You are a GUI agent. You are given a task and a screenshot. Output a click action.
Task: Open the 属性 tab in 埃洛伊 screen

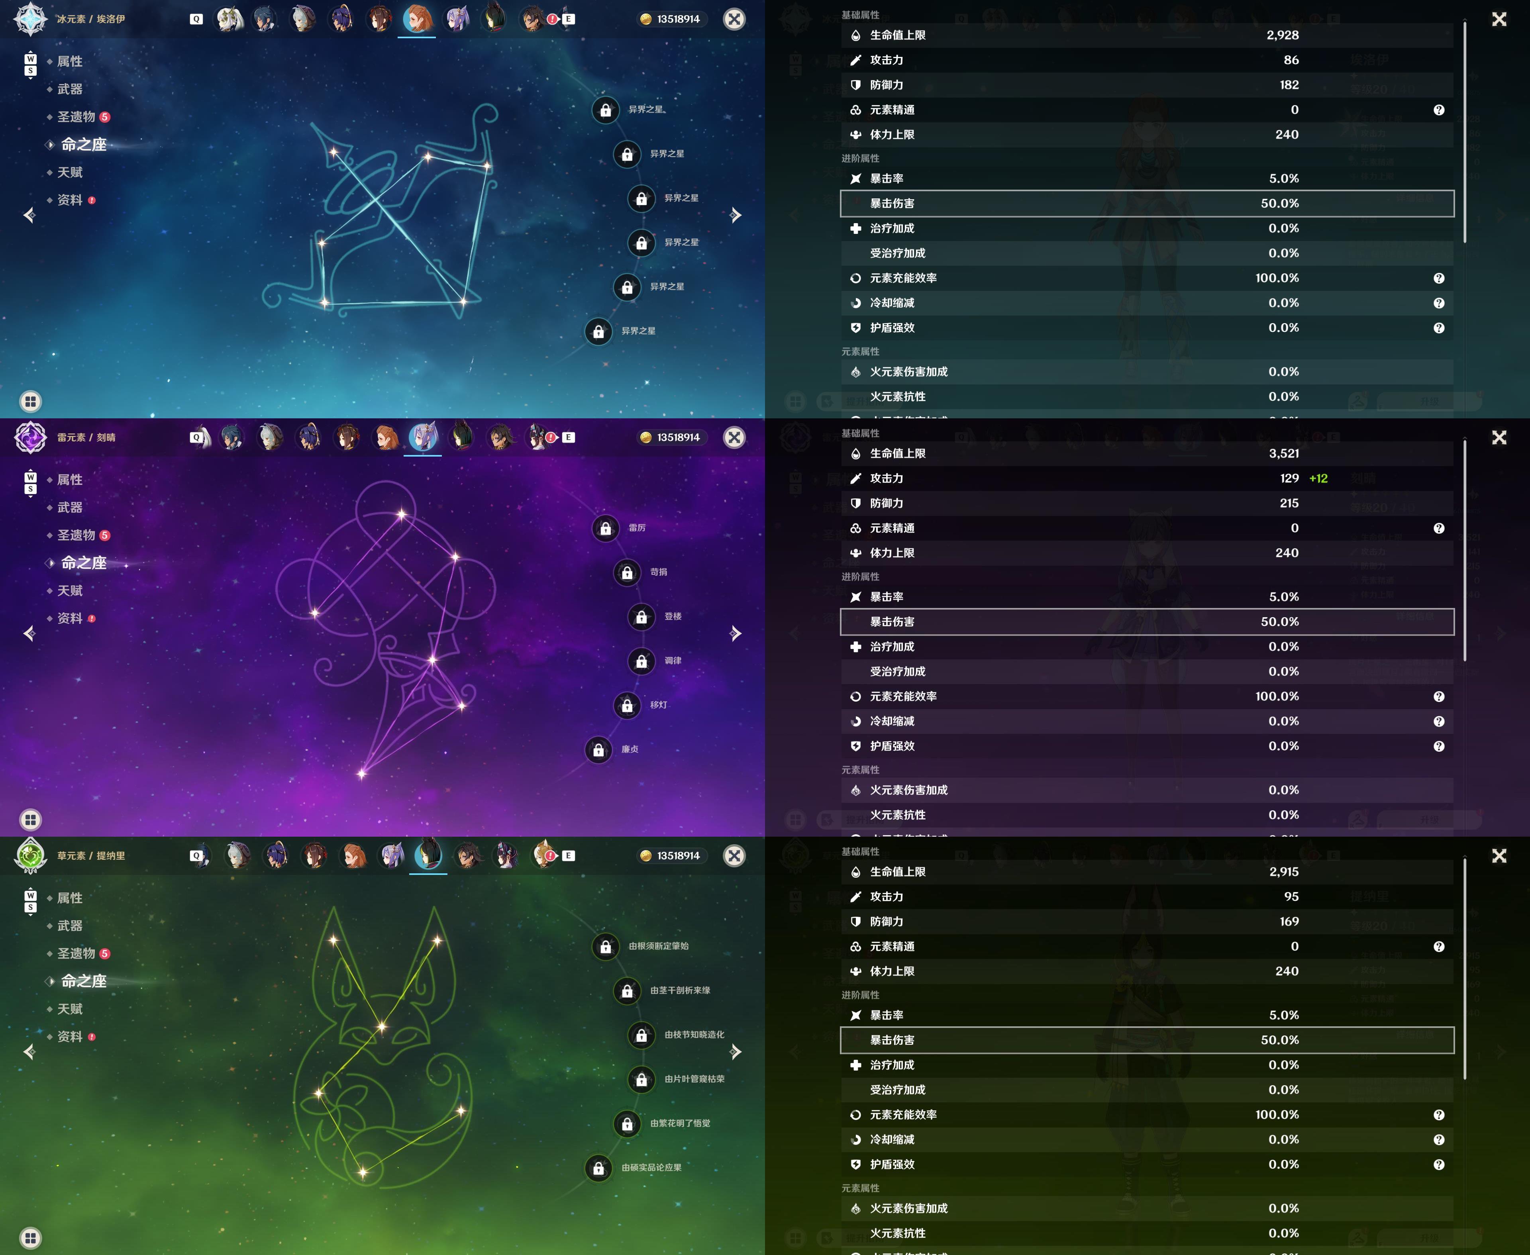pyautogui.click(x=69, y=61)
